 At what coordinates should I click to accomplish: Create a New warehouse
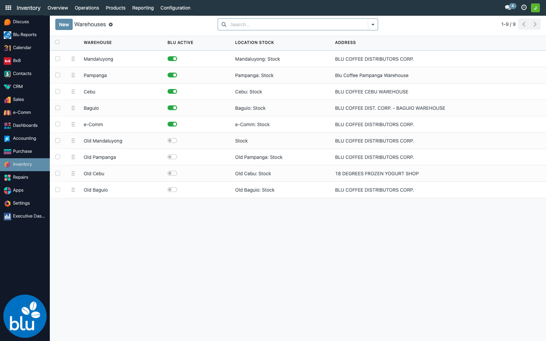click(x=64, y=25)
